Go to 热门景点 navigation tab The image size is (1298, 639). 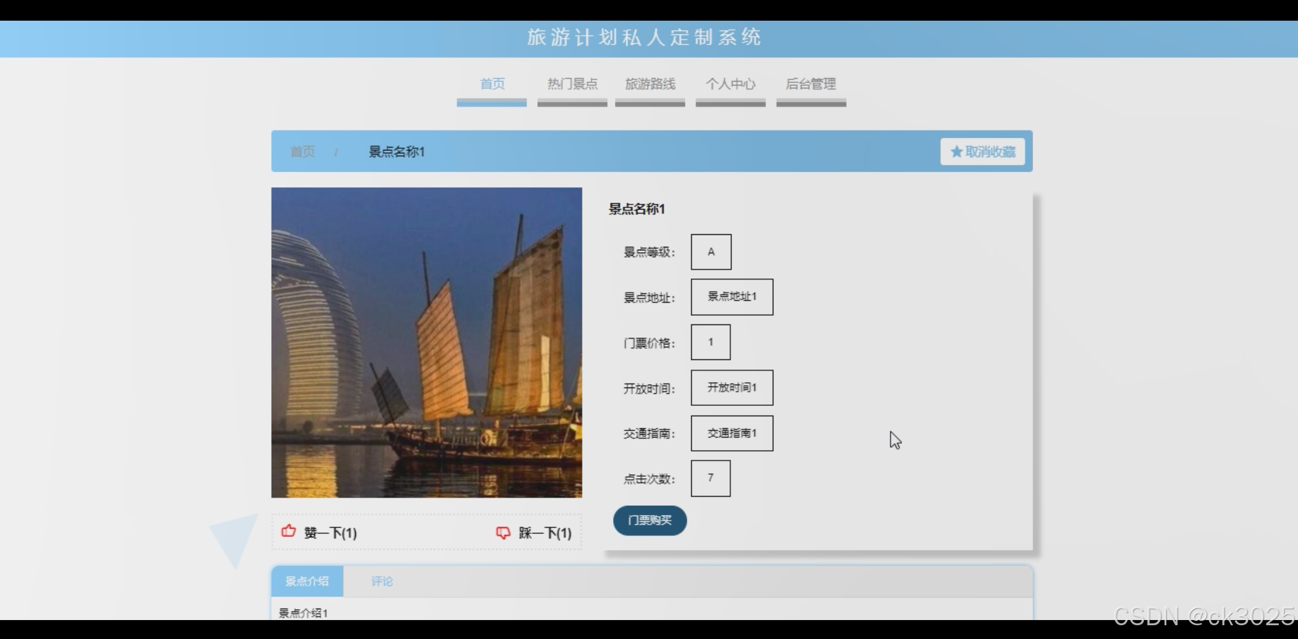coord(572,84)
